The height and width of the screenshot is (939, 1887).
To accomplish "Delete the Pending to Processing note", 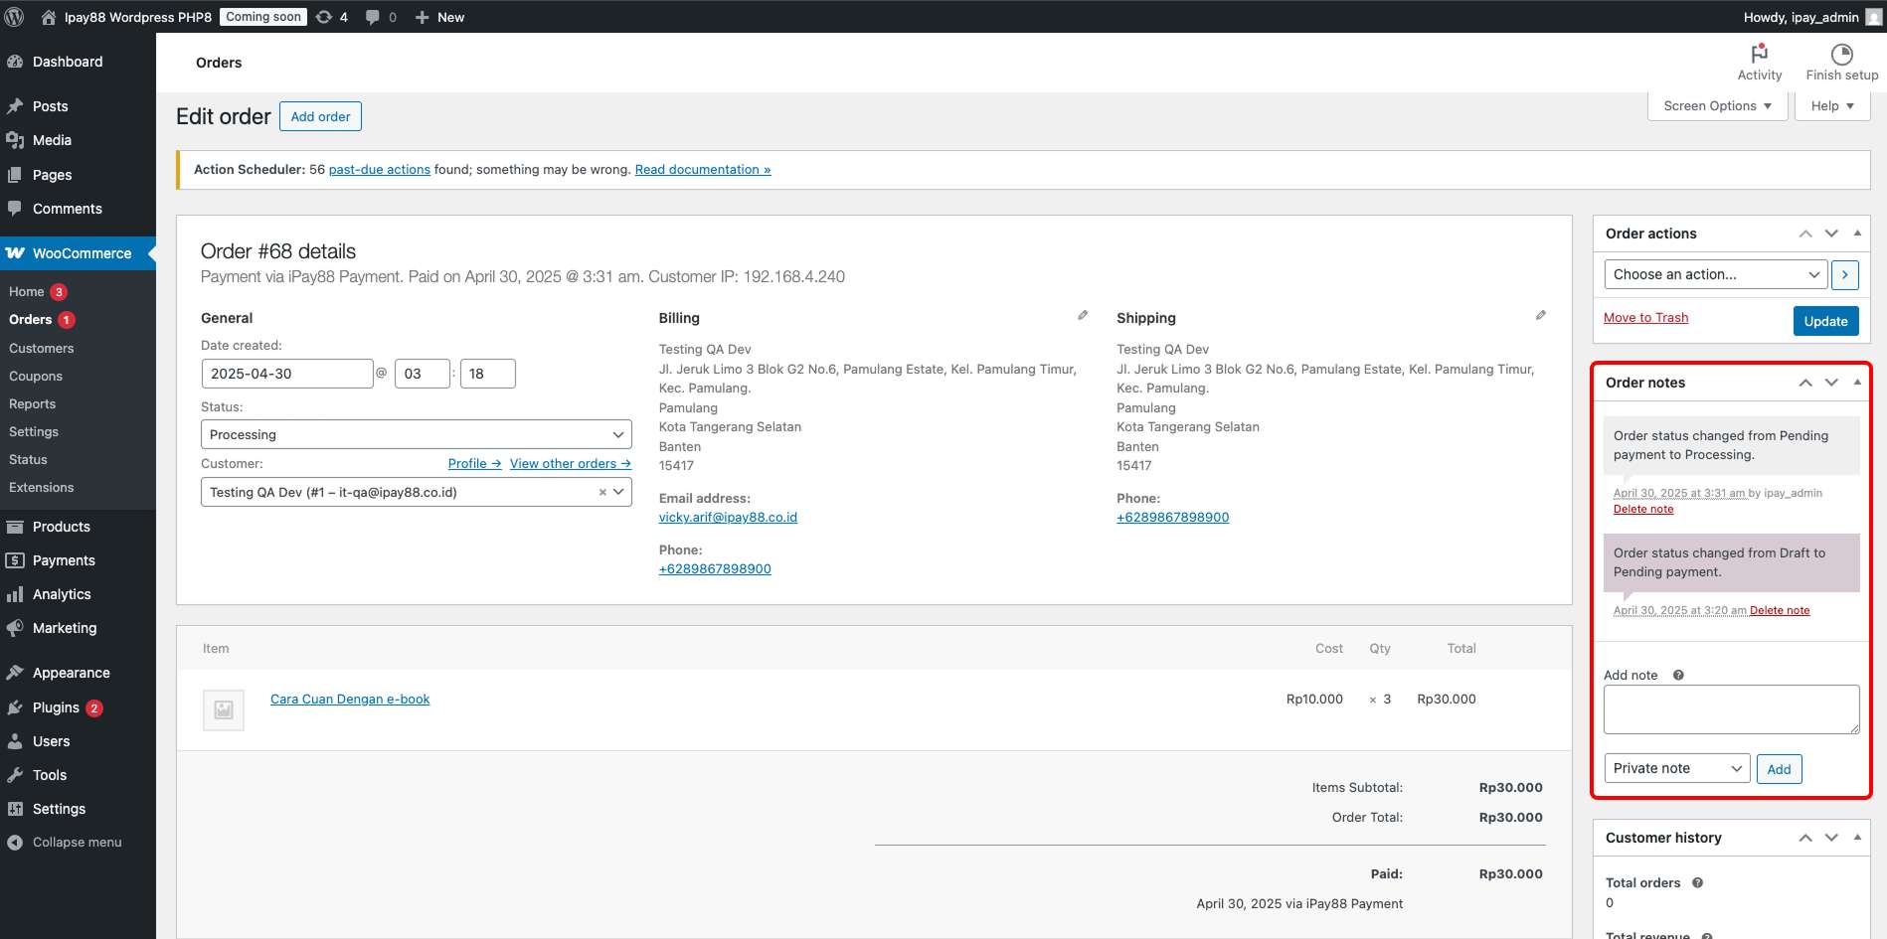I will tap(1643, 509).
